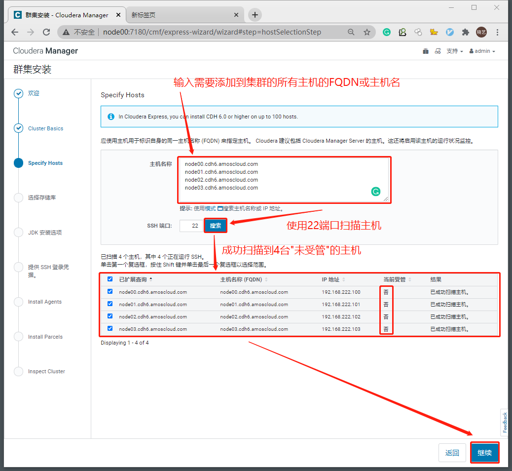The image size is (512, 471).
Task: Click the 返回 back button
Action: click(x=452, y=453)
